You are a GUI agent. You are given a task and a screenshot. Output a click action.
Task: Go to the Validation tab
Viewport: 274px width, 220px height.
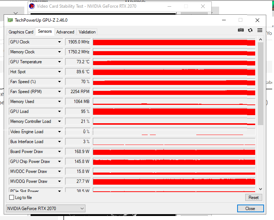pos(87,32)
